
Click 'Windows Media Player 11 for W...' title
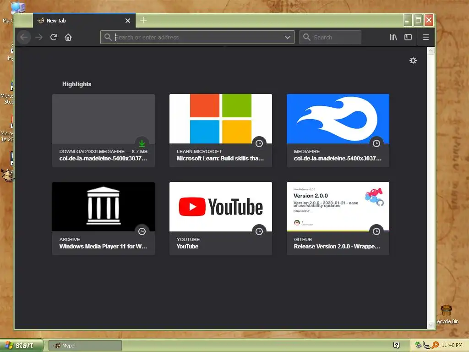pos(103,246)
